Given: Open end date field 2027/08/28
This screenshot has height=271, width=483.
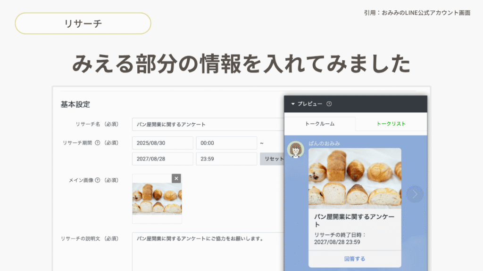Looking at the screenshot, I should [163, 159].
